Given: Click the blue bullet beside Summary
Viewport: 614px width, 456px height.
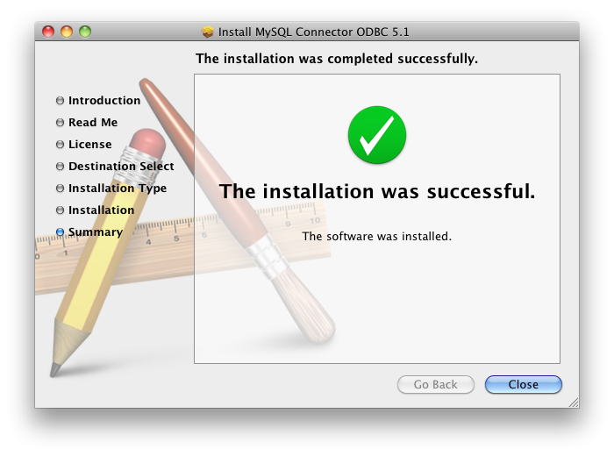Looking at the screenshot, I should (60, 232).
